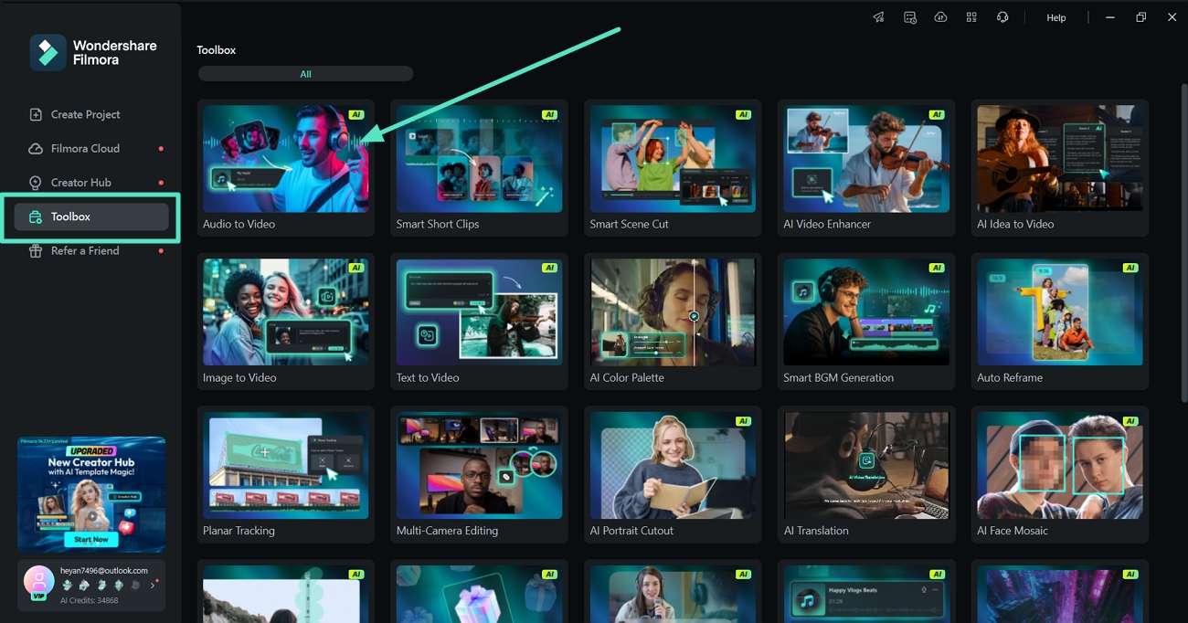
Task: Click the 'Image to Video' label text
Action: [239, 377]
